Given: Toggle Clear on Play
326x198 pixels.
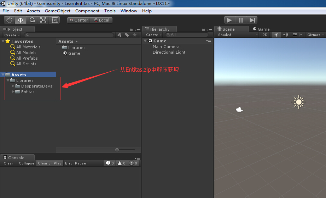Looking at the screenshot, I should tap(50, 163).
